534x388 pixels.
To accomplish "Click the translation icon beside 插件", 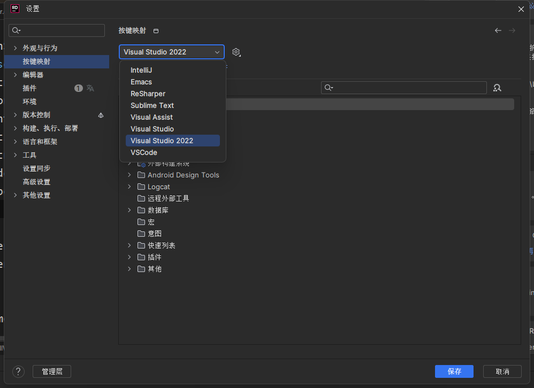I will tap(91, 88).
